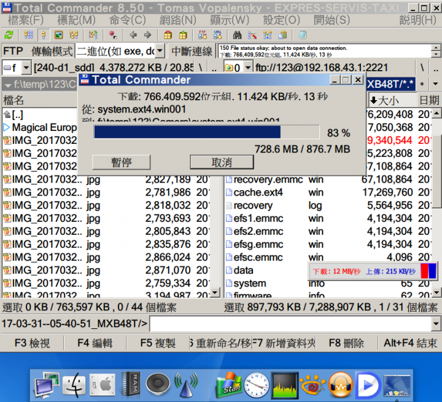Select the cache.ext4 file row

click(x=328, y=192)
